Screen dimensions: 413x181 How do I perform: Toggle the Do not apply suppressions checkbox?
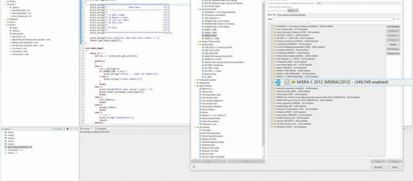click(x=267, y=7)
